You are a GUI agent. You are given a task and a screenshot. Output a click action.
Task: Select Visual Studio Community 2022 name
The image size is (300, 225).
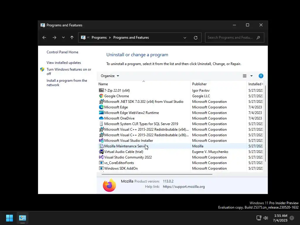click(128, 157)
